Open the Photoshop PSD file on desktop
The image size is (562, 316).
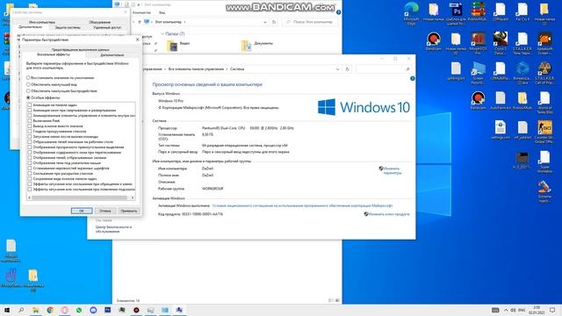[x=456, y=14]
